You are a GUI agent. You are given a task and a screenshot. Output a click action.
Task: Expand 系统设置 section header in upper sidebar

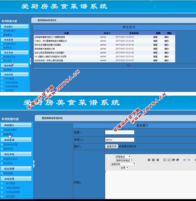pos(15,74)
